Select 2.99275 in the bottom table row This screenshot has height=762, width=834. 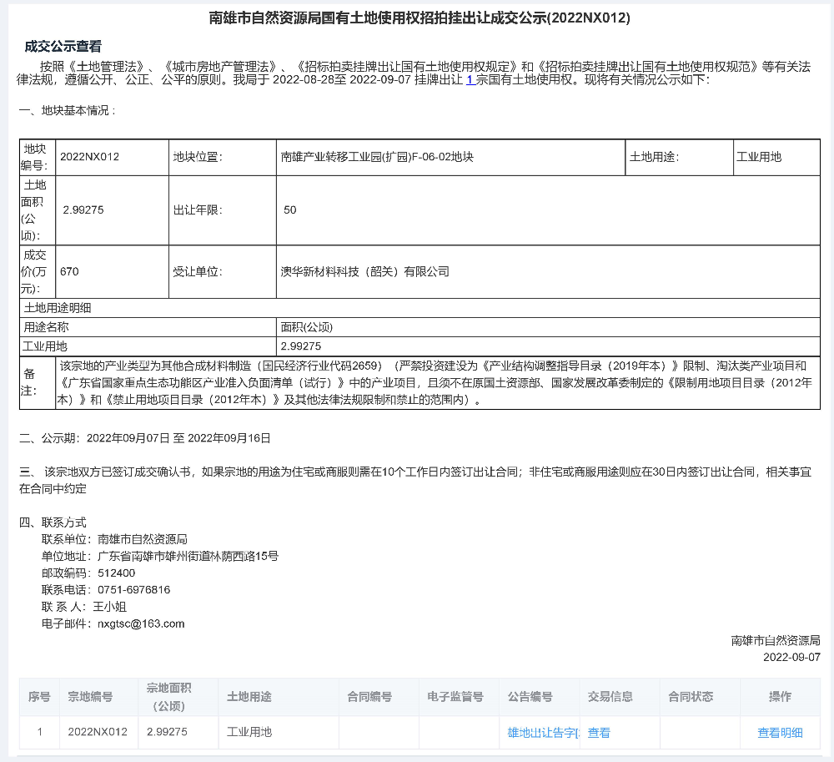click(167, 732)
